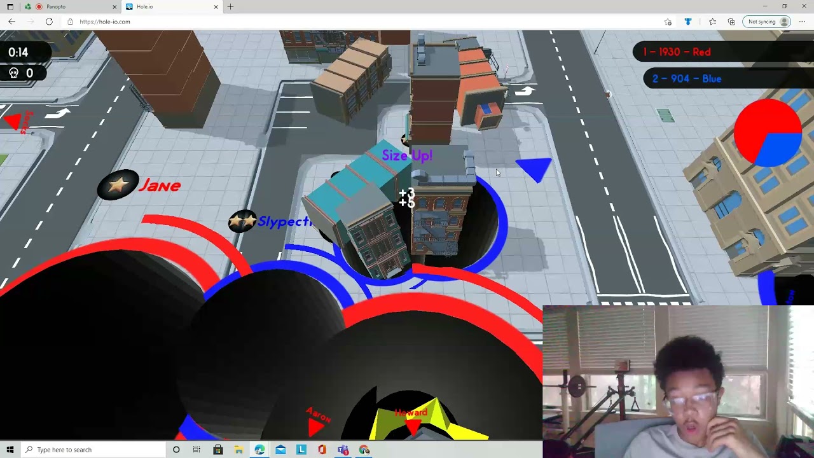The width and height of the screenshot is (814, 458).
Task: Close the Hole.io tab
Action: (x=216, y=6)
